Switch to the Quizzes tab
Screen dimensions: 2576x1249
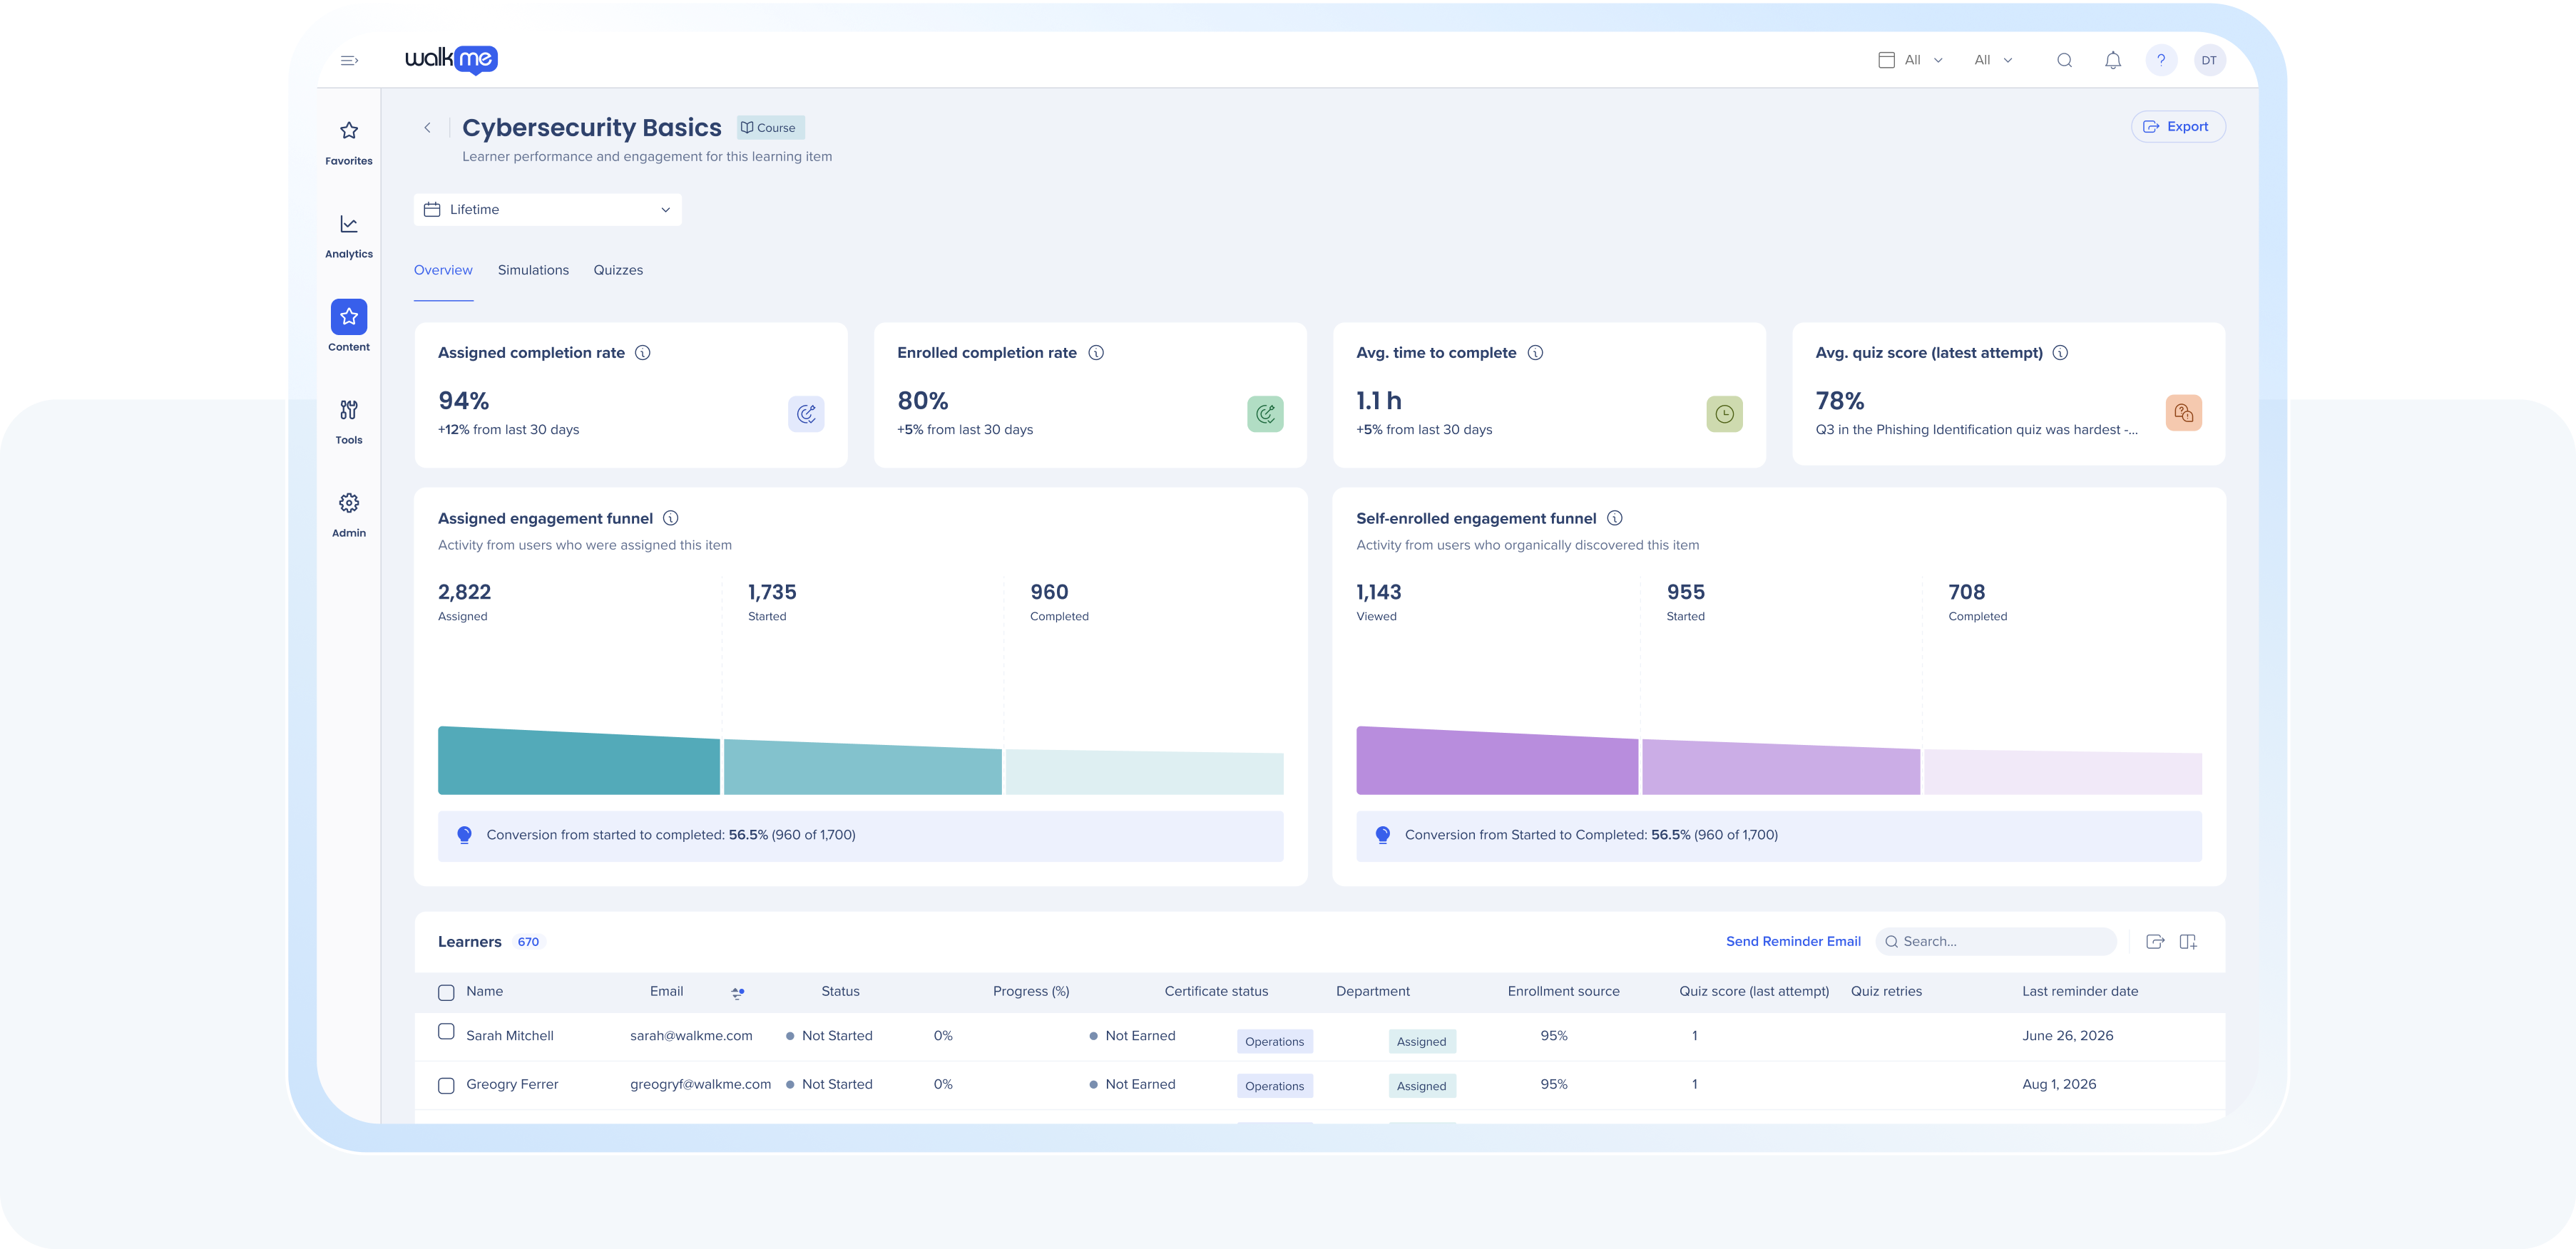coord(618,271)
